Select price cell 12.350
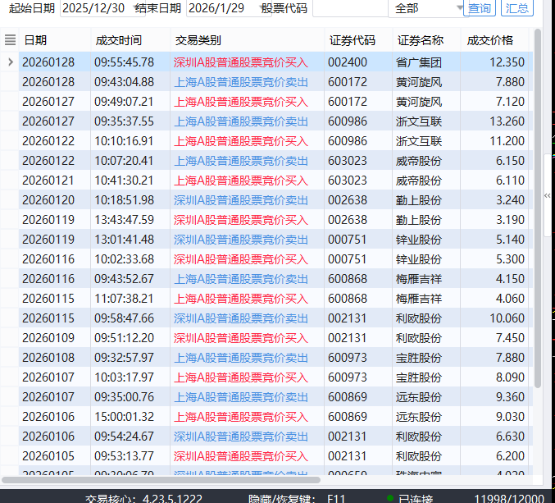The image size is (555, 503). [495, 62]
